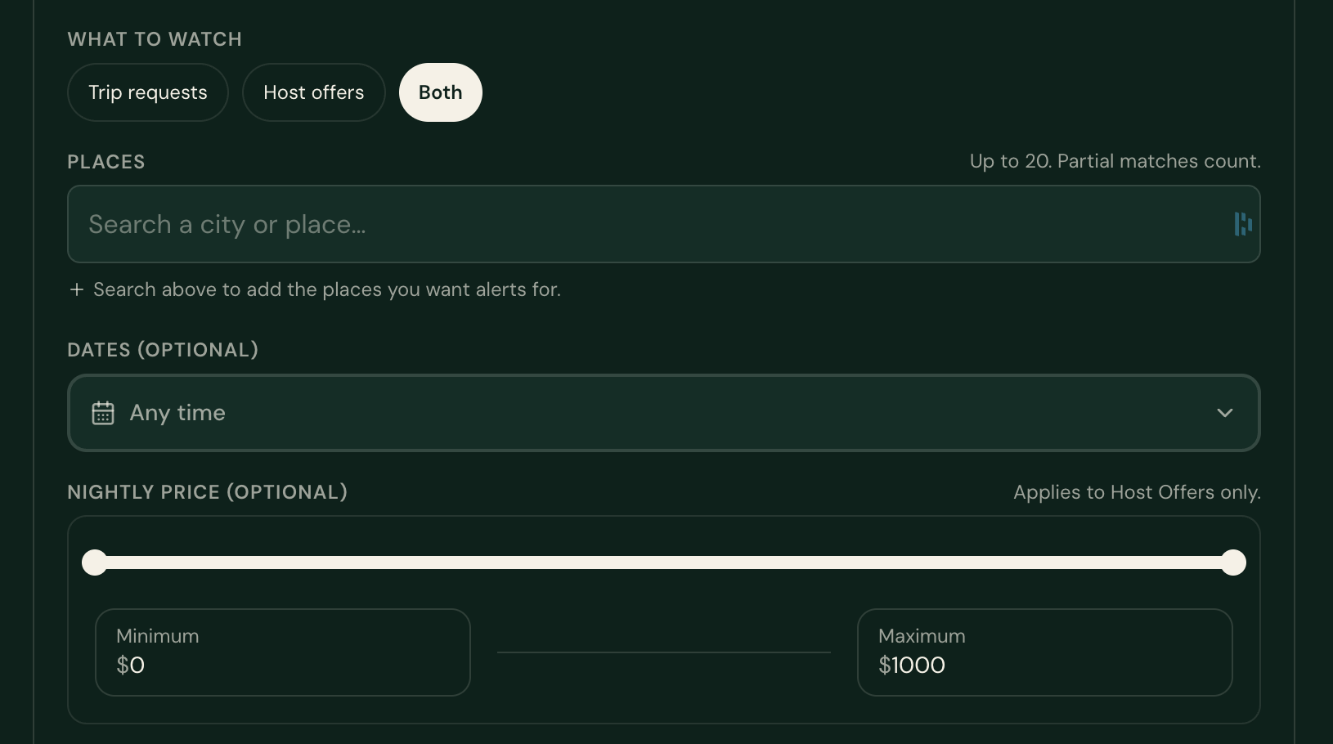
Task: Open the Any time dates dropdown
Action: point(663,413)
